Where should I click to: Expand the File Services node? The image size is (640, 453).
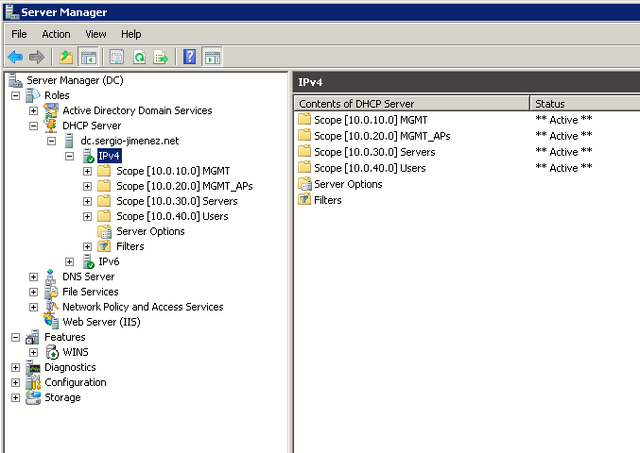tap(33, 292)
